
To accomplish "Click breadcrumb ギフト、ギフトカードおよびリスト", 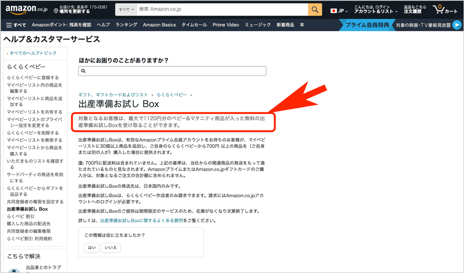I will 113,95.
